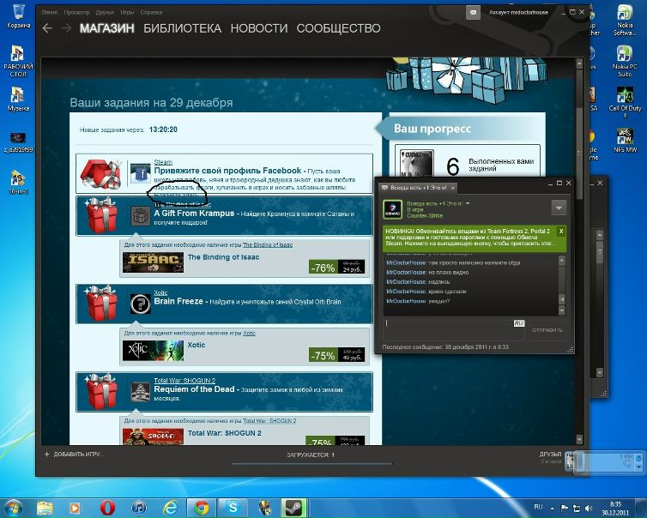Screen dimensions: 647x518
Task: Expand the chat options dropdown arrow
Action: (559, 208)
